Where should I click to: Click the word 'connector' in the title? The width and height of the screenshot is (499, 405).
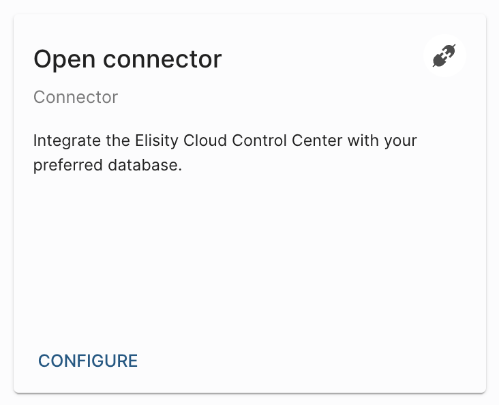pos(162,59)
